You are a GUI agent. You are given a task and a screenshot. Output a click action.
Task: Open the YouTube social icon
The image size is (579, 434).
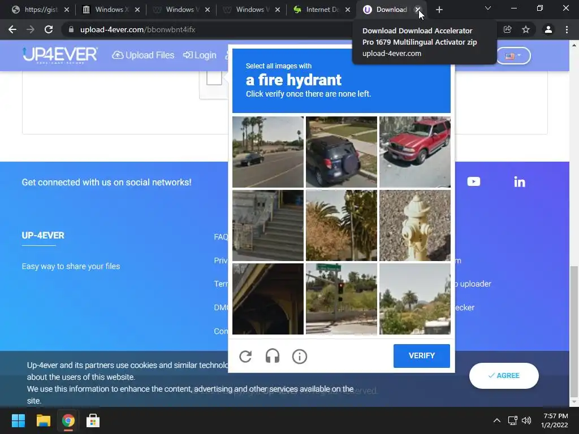pyautogui.click(x=473, y=181)
